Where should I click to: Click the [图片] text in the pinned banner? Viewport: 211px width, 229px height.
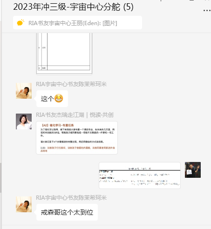click(110, 23)
